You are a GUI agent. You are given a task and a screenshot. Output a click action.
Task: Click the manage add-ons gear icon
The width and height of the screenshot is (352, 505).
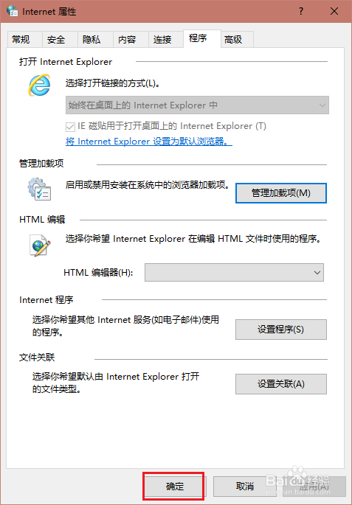pos(39,189)
